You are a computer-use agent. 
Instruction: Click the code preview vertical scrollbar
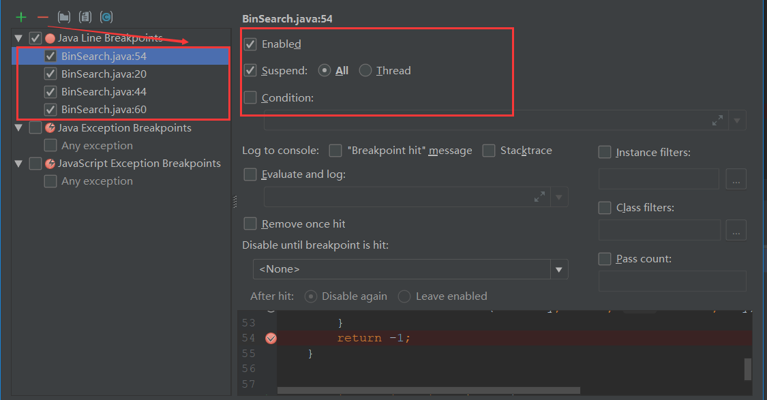click(x=748, y=369)
